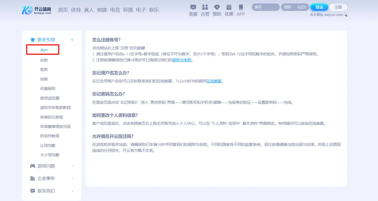This screenshot has height=201, width=378.
Task: Click the 账号 username input field
Action: (265, 7)
